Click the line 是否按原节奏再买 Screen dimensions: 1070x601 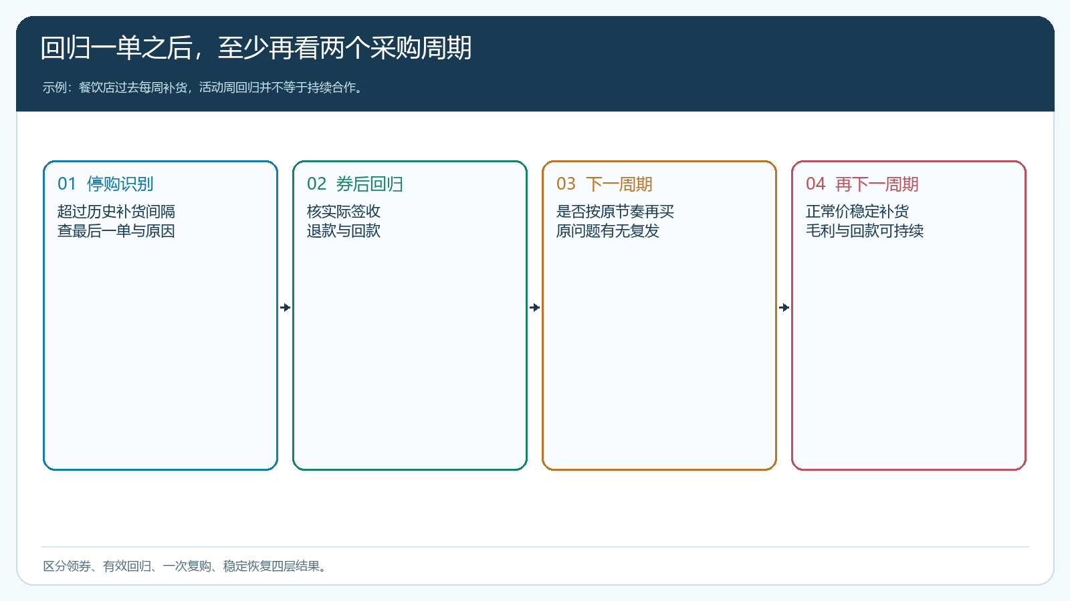(x=615, y=212)
